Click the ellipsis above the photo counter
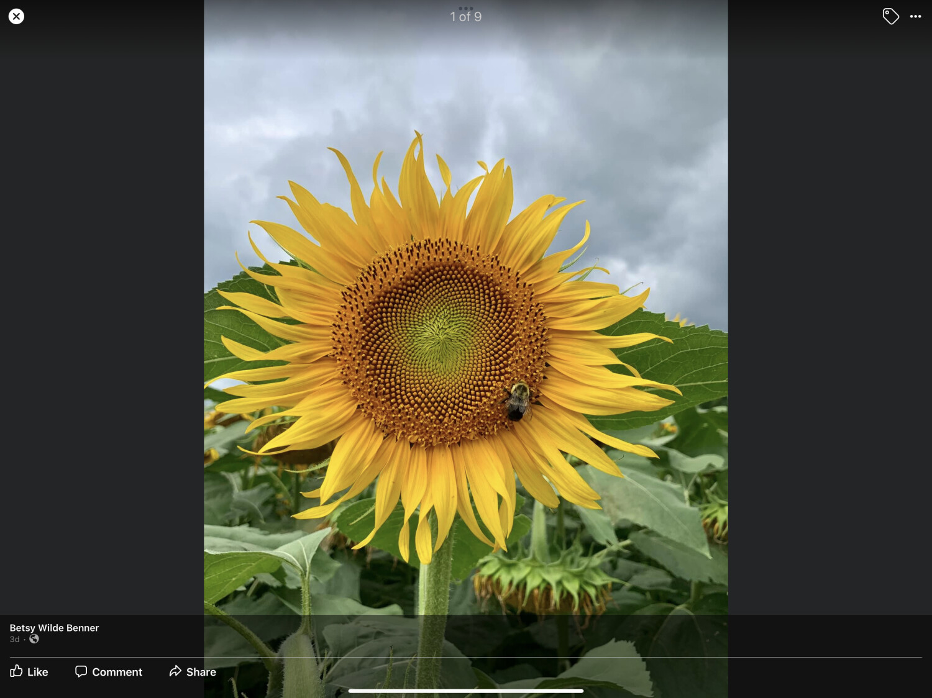Image resolution: width=932 pixels, height=698 pixels. click(466, 7)
